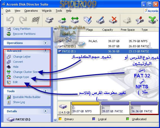The height and width of the screenshot is (128, 160).
Task: Click the Copy Partition sidebar icon
Action: [x=9, y=29]
